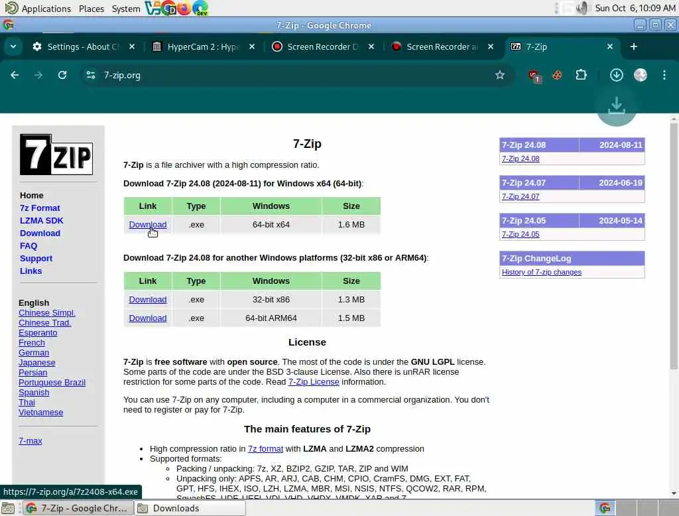This screenshot has height=516, width=679.
Task: Open the 7-max link
Action: click(31, 440)
